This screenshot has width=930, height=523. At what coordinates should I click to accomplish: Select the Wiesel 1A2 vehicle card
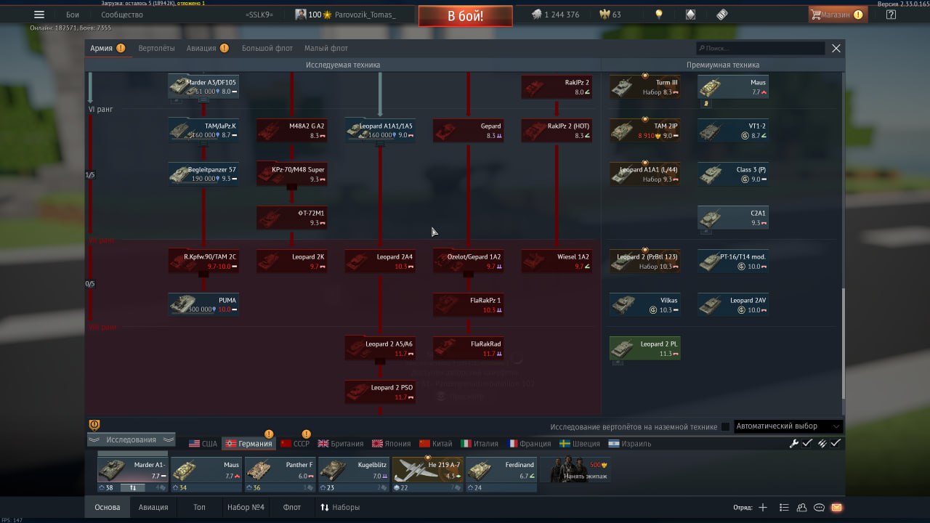(557, 261)
